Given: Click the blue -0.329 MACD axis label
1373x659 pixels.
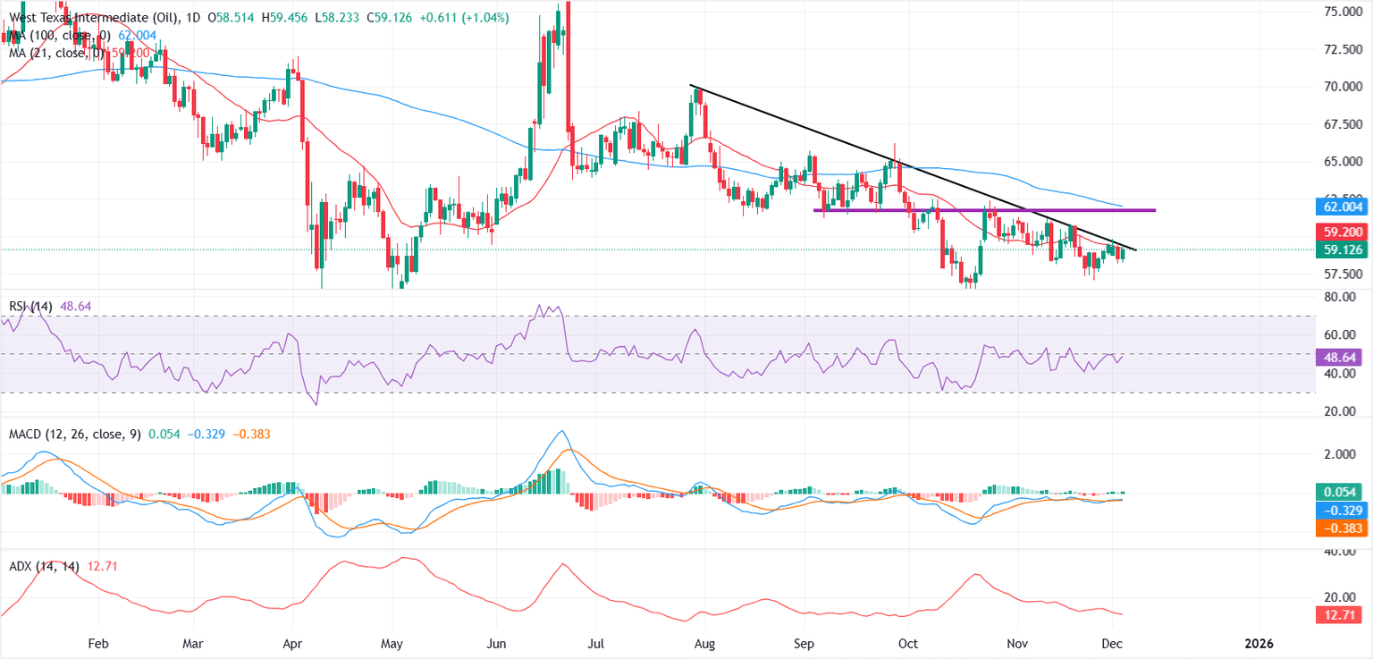Looking at the screenshot, I should [1340, 510].
